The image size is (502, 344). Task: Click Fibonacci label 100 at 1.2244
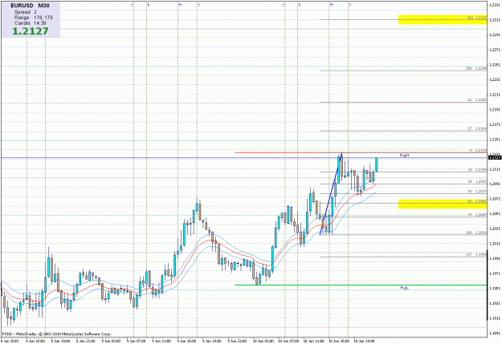click(x=476, y=68)
